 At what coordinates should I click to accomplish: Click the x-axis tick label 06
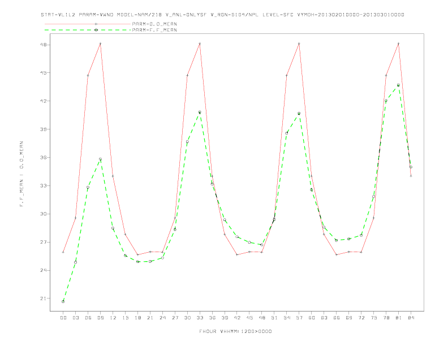[x=88, y=318]
